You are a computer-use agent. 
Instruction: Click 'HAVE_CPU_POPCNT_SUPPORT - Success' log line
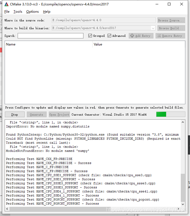tap(52, 204)
